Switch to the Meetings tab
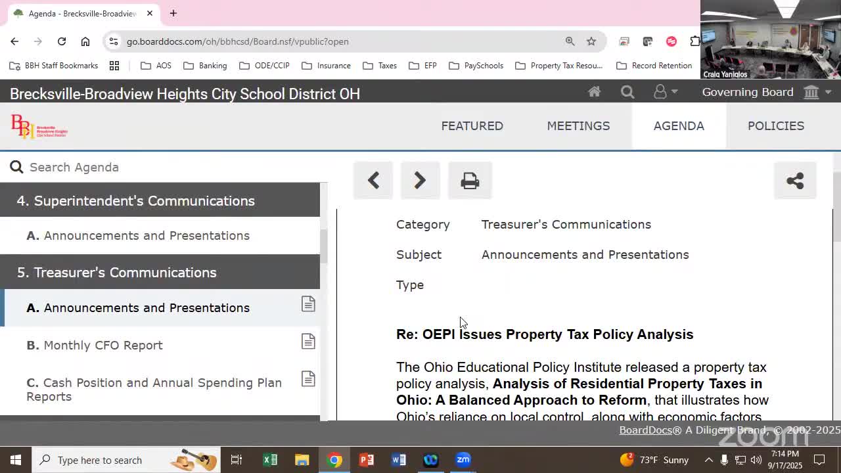The width and height of the screenshot is (841, 473). point(578,125)
